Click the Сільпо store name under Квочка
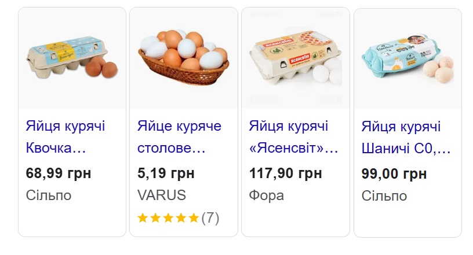The width and height of the screenshot is (473, 255). click(x=49, y=195)
